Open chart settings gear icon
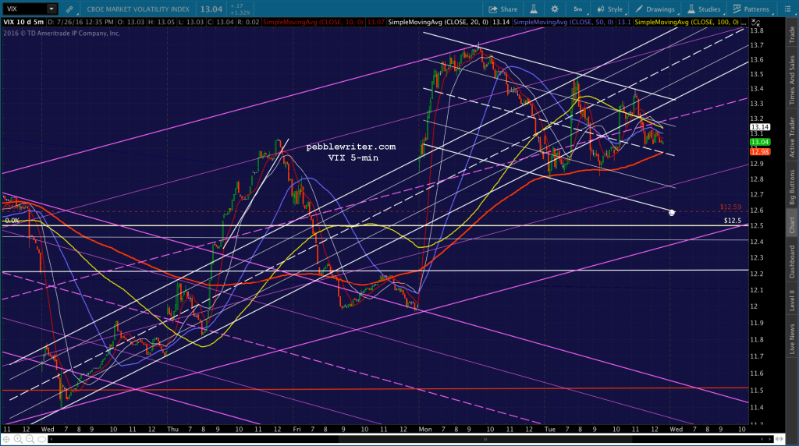799x446 pixels. point(555,9)
